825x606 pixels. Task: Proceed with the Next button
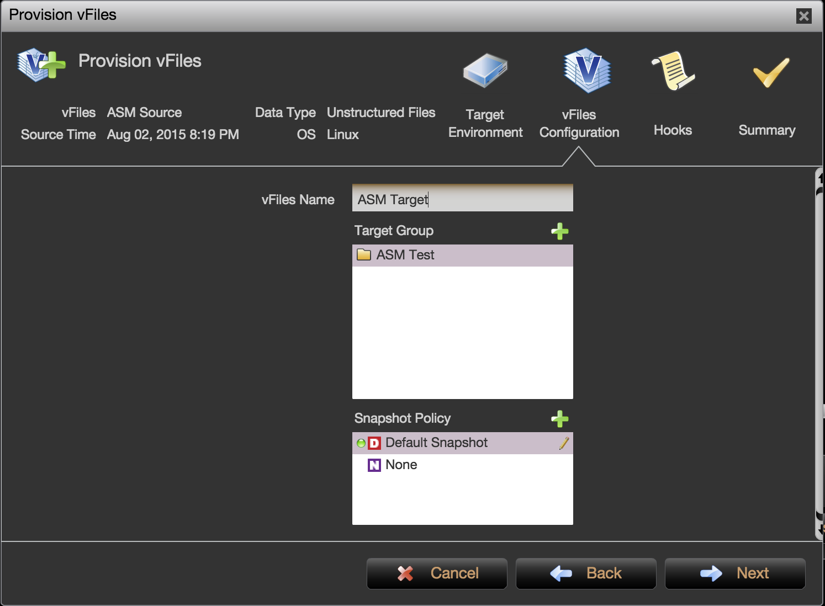tap(735, 573)
